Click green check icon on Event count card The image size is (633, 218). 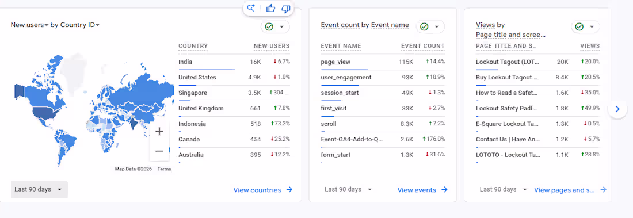coord(424,26)
